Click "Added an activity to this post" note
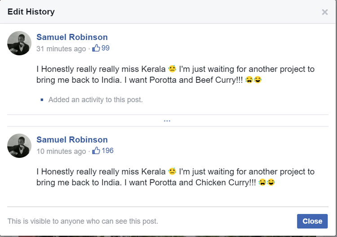 click(x=95, y=100)
